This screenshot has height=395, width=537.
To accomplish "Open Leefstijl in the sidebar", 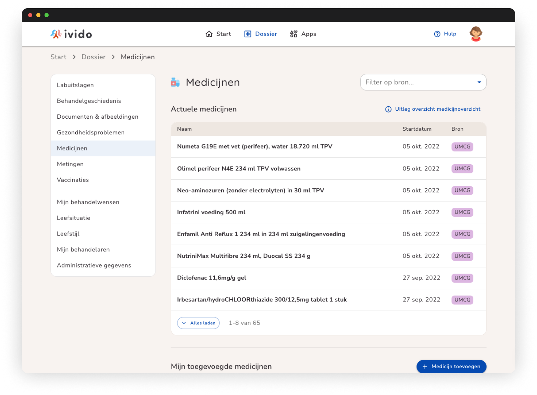I will pos(103,234).
